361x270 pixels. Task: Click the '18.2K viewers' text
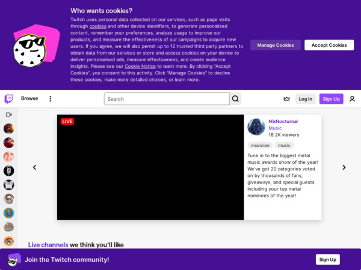284,135
